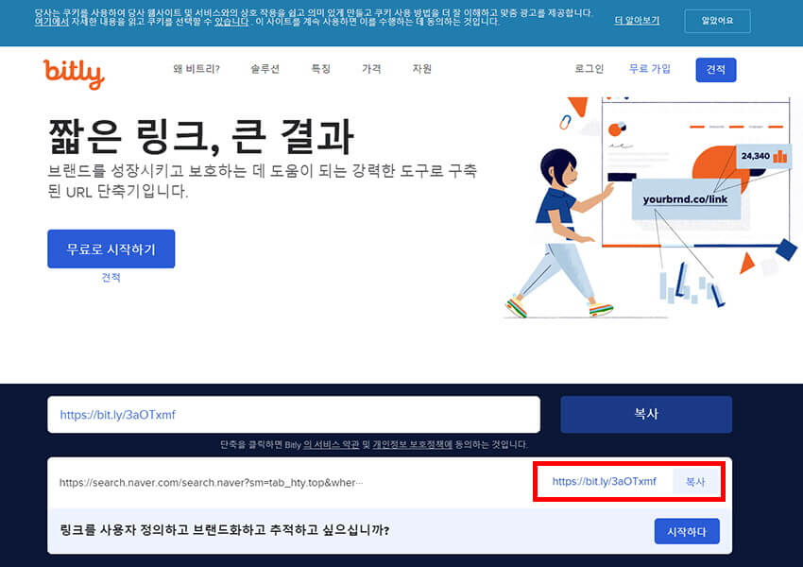This screenshot has width=803, height=567.
Task: Click the 짧은 링크, 큰 결과 headline
Action: 200,136
